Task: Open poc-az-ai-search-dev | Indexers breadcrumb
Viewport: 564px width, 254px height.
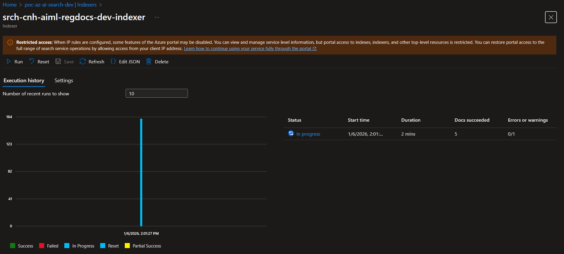Action: [x=61, y=5]
